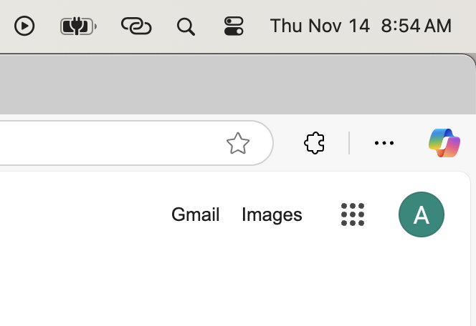Open the Extensions puzzle-piece menu
Image resolution: width=476 pixels, height=326 pixels.
(314, 143)
